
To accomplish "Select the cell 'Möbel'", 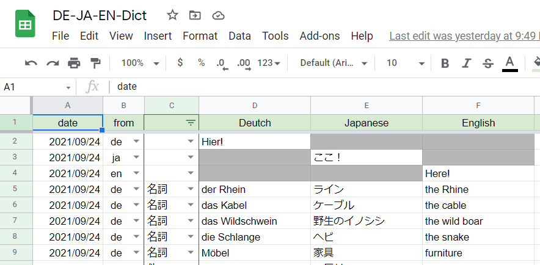I will click(255, 252).
